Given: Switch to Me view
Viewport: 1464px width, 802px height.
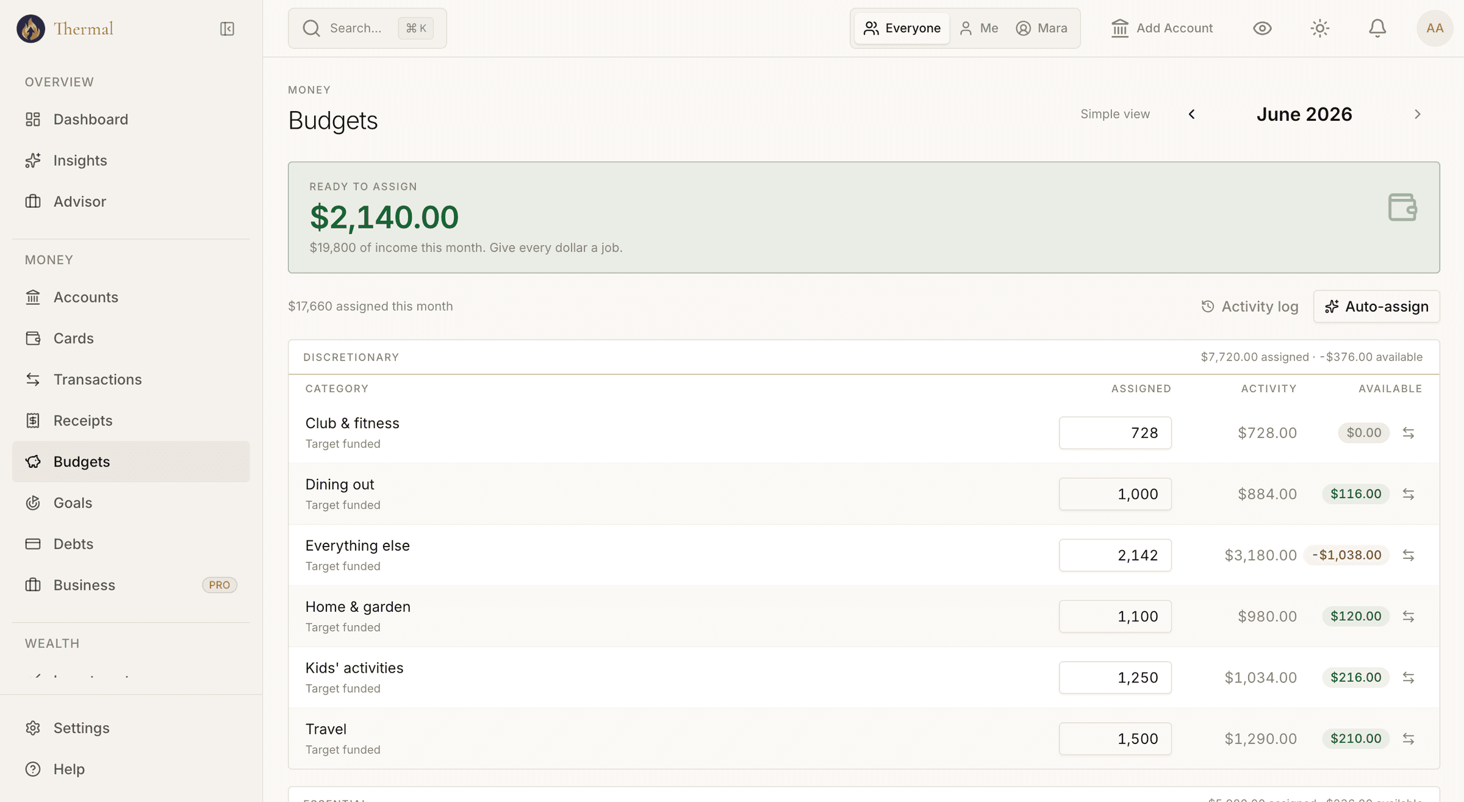Looking at the screenshot, I should click(x=978, y=28).
